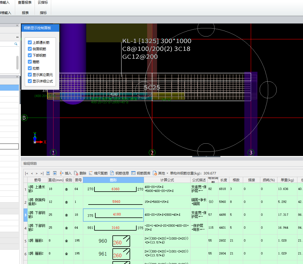Viewport: 303px width, 264px height.
Task: Click unit weight cell 17.317
Action: 287,215
